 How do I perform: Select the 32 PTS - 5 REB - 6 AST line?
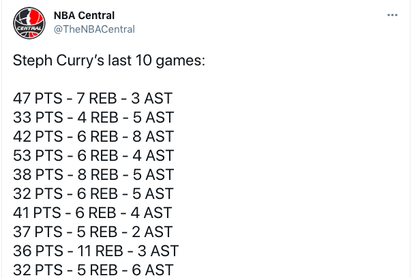click(x=93, y=270)
